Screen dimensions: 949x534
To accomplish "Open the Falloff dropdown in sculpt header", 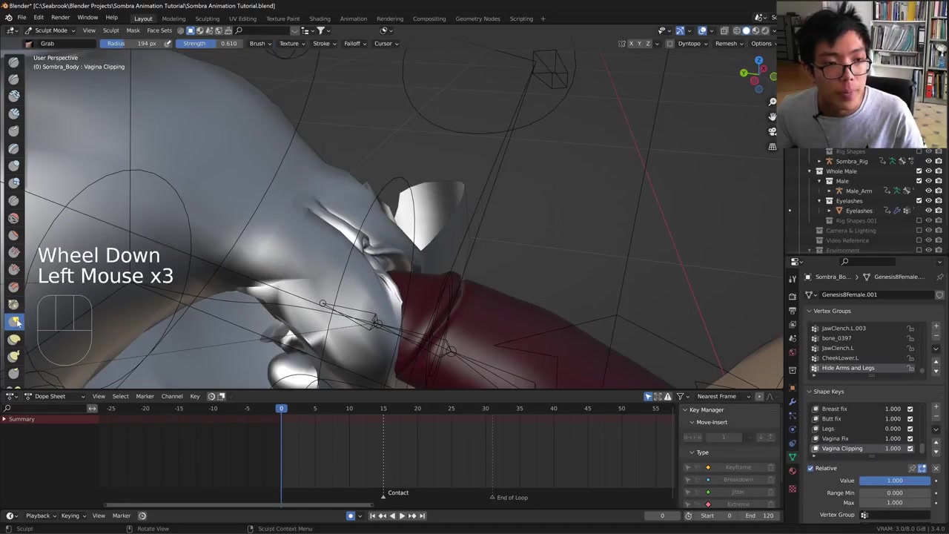I will 354,43.
